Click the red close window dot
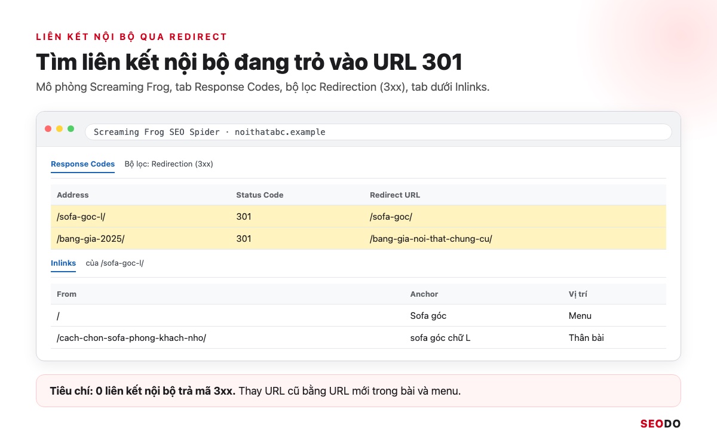Screen dimensions: 717x443 point(48,129)
